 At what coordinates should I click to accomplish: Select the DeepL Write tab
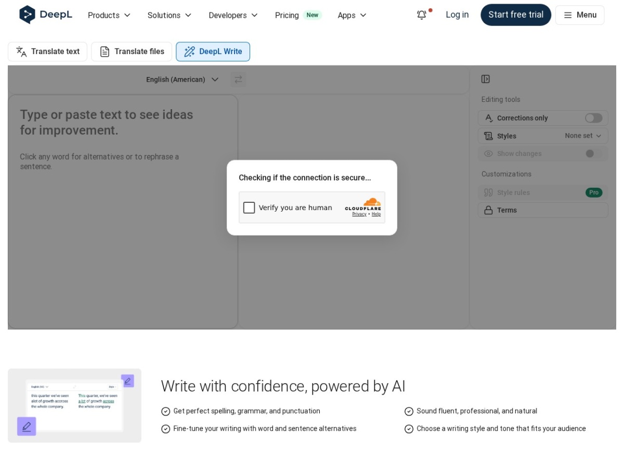pyautogui.click(x=213, y=51)
